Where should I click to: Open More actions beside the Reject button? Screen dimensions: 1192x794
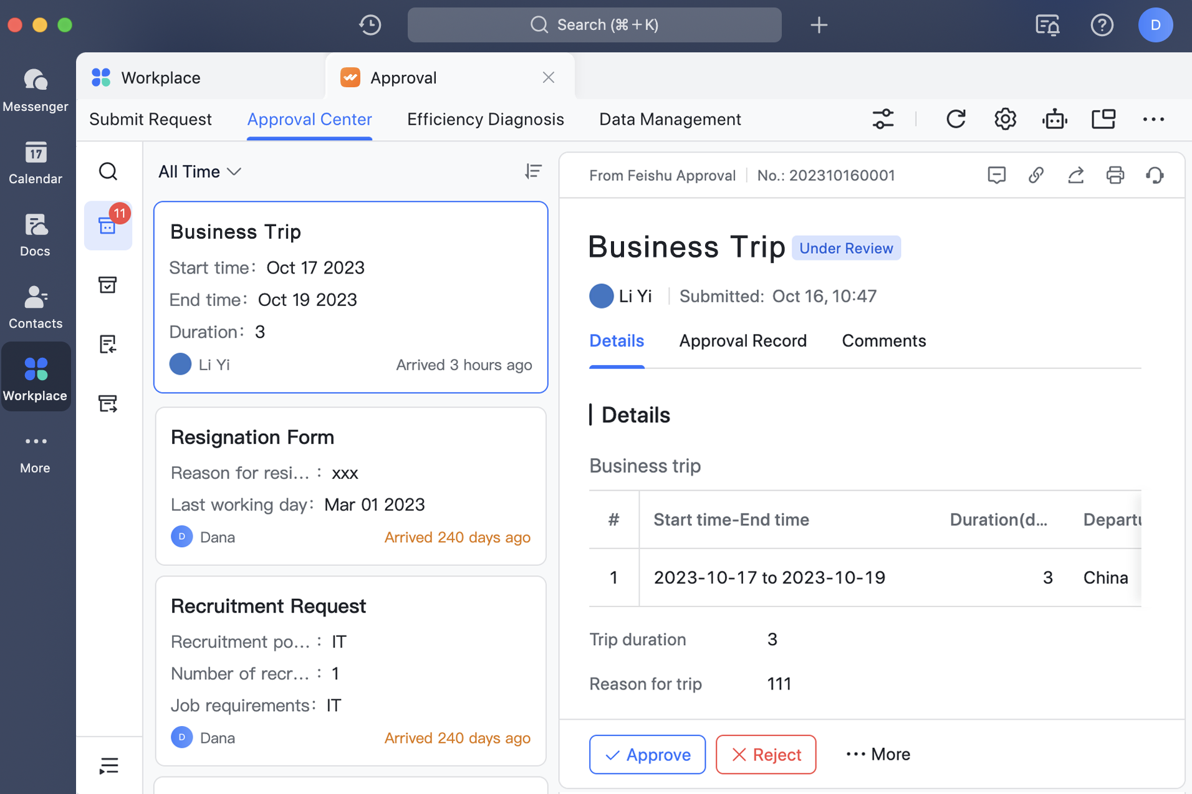pyautogui.click(x=877, y=754)
